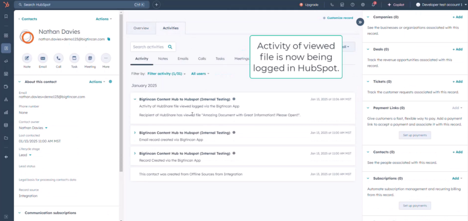Viewport: 468px width, 221px height.
Task: Open the contact Actions dropdown at top
Action: (104, 19)
